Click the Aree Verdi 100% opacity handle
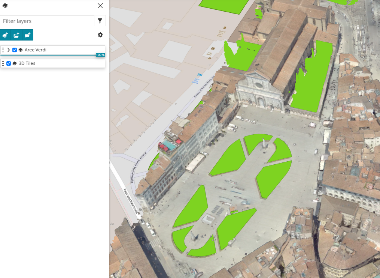The height and width of the screenshot is (278, 380). point(100,55)
